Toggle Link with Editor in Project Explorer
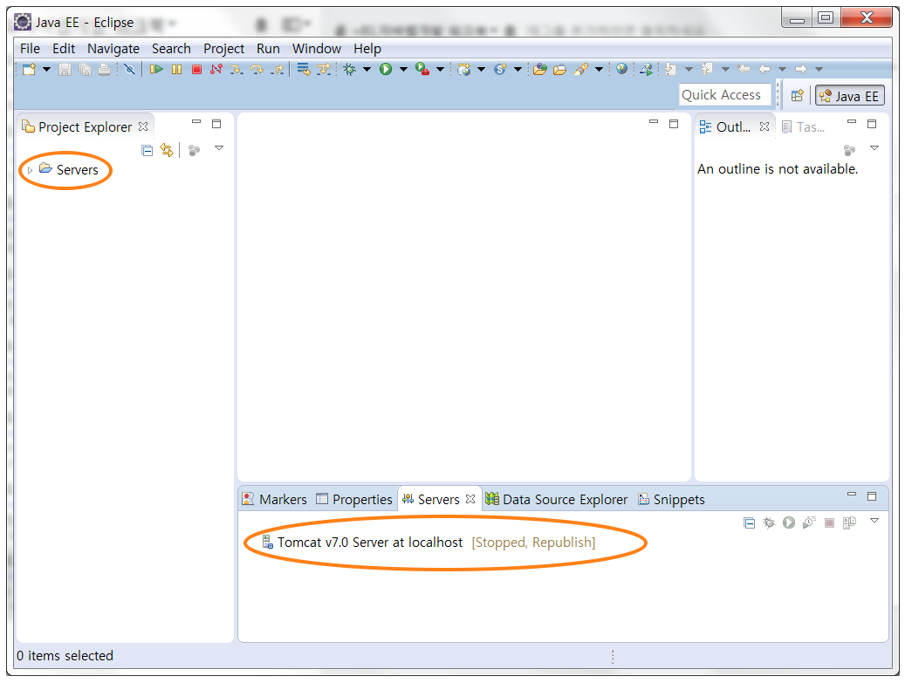905x683 pixels. [x=167, y=151]
